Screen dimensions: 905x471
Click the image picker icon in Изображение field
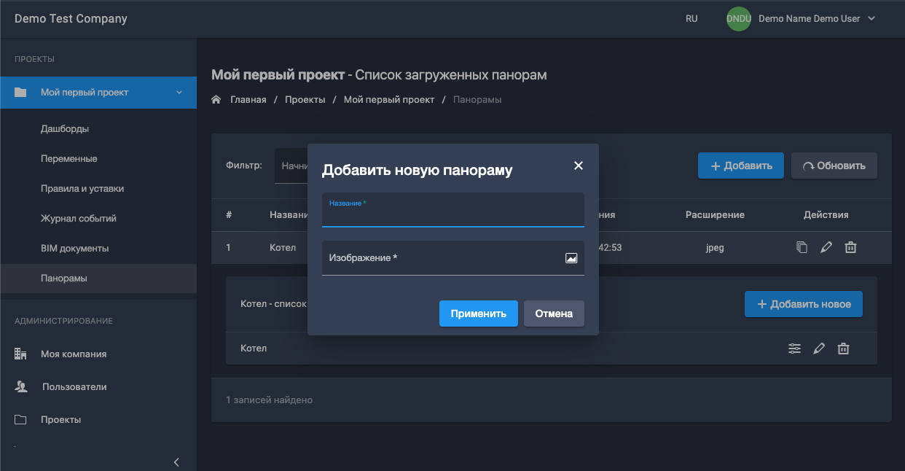pyautogui.click(x=571, y=258)
